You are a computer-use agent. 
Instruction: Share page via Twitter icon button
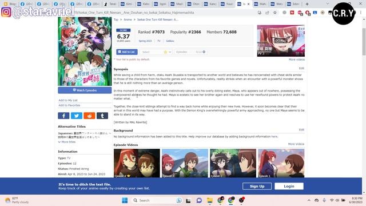coord(76,116)
